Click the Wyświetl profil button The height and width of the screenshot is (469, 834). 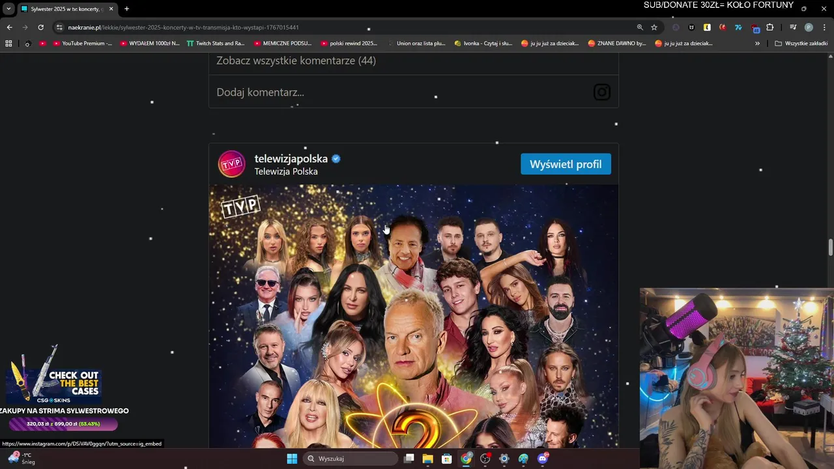pyautogui.click(x=566, y=164)
